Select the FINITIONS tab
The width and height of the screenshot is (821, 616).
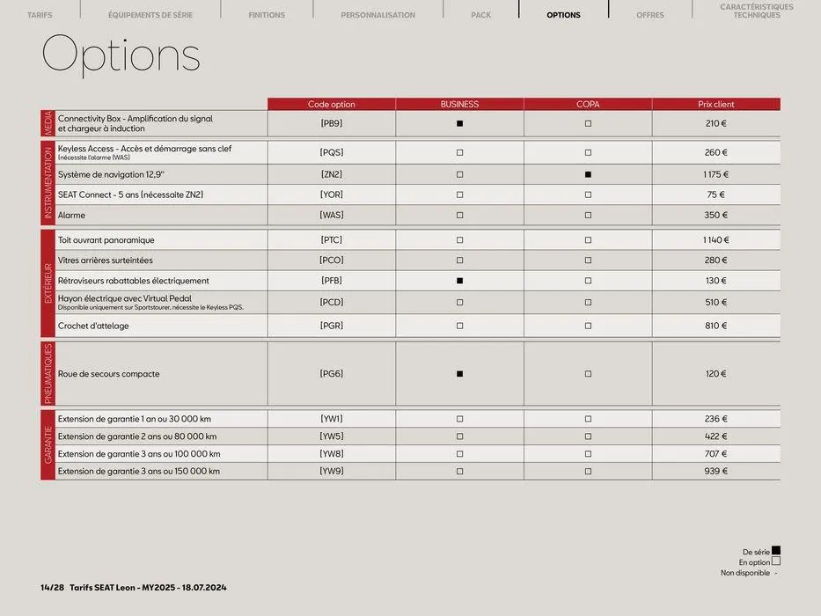[266, 14]
